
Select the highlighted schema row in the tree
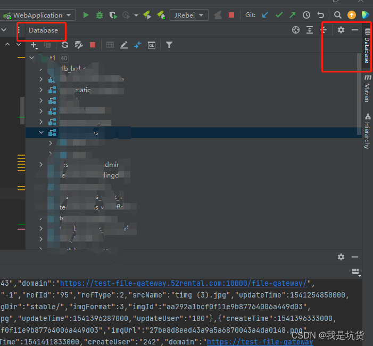193,133
